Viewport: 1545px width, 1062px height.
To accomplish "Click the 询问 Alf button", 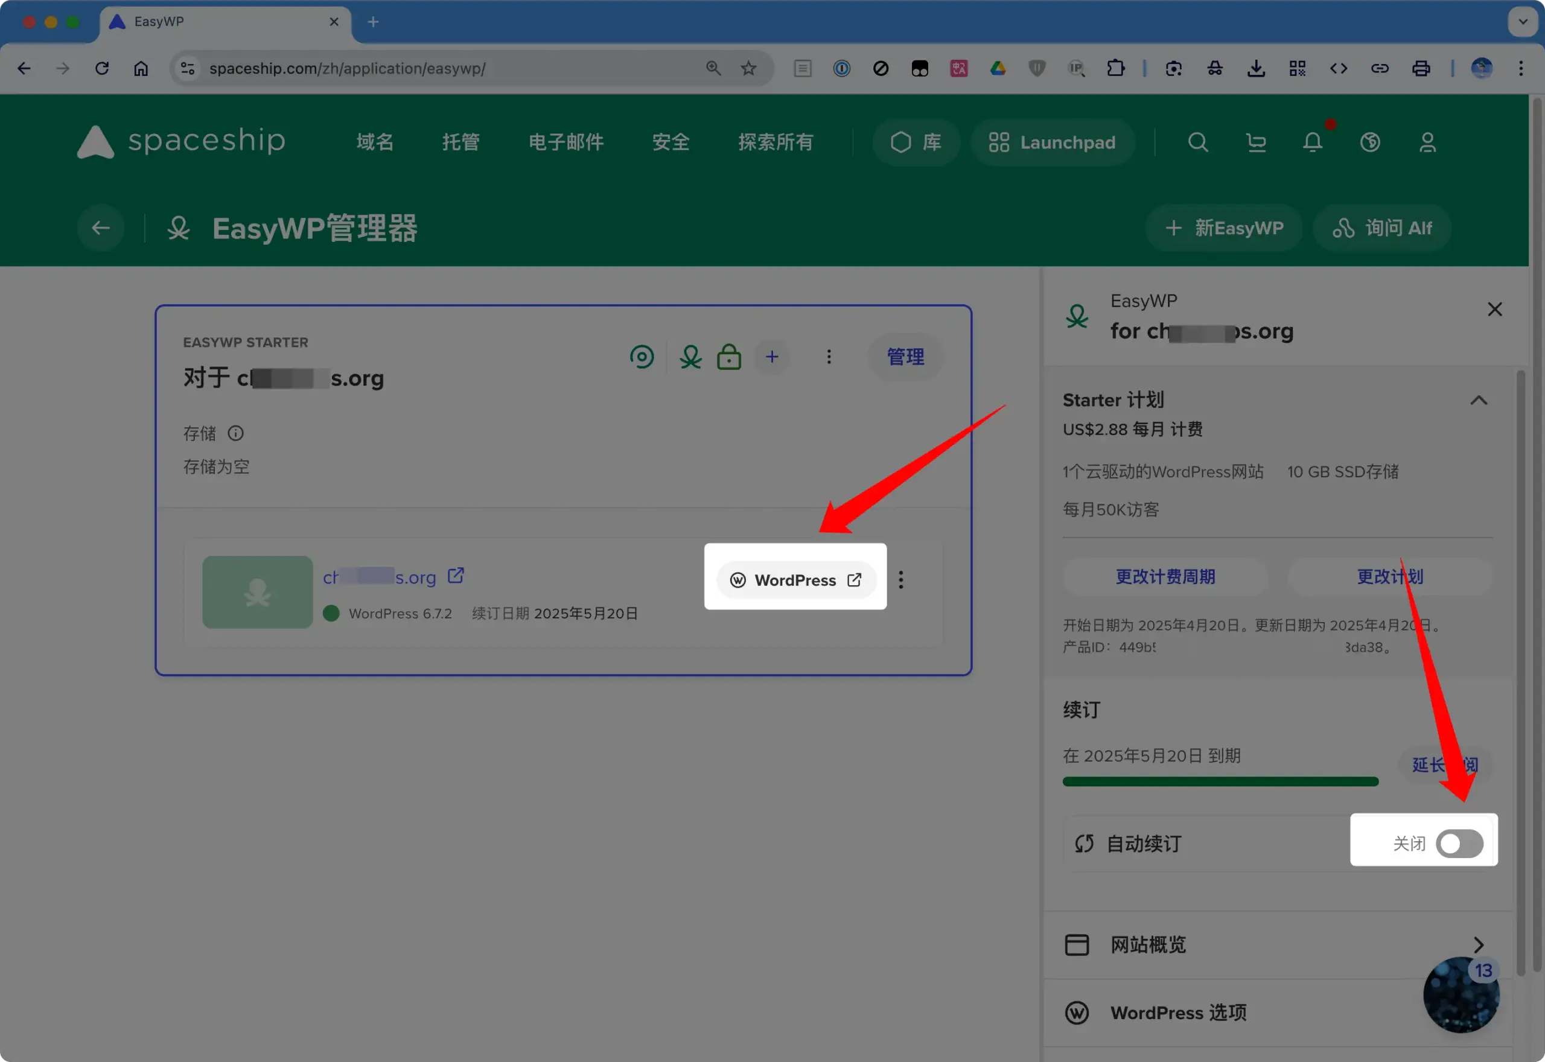I will coord(1381,228).
